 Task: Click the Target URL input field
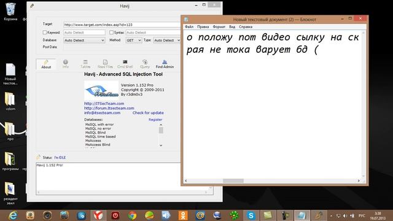coord(122,25)
